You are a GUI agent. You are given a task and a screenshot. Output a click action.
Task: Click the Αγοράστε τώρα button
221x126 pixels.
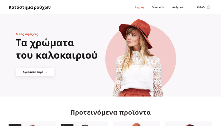(35, 72)
